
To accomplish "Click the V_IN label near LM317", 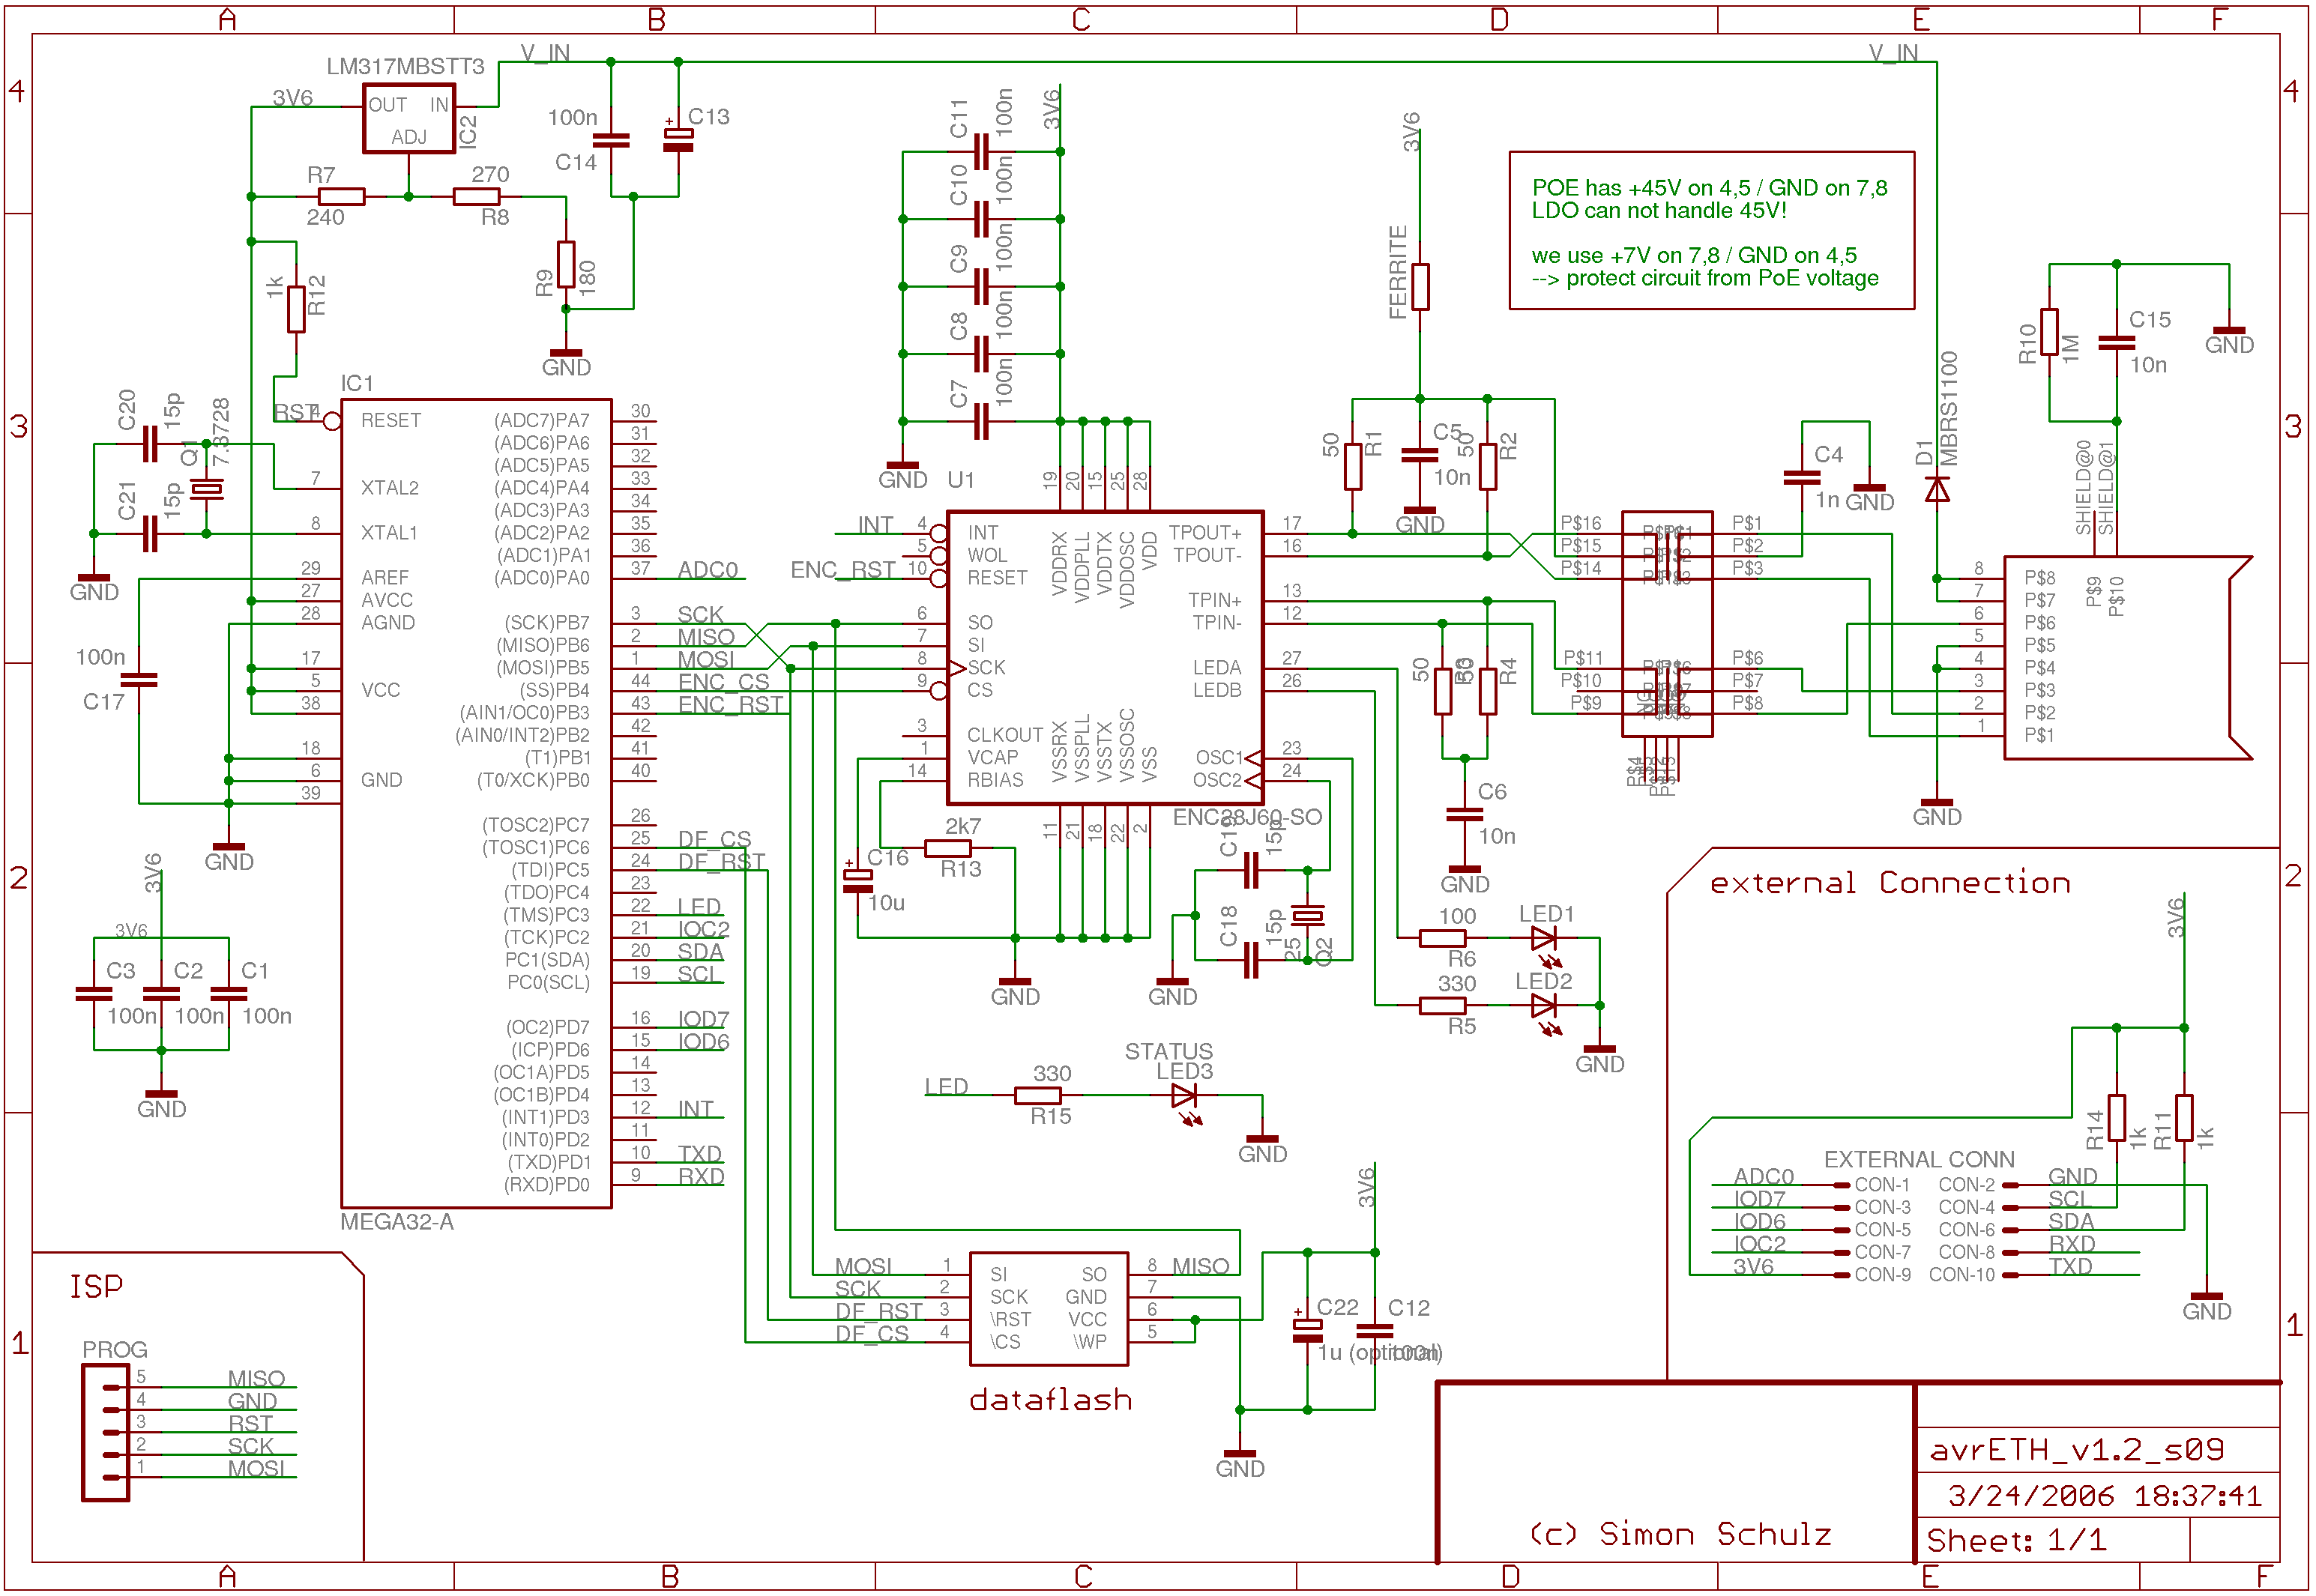I will click(545, 53).
